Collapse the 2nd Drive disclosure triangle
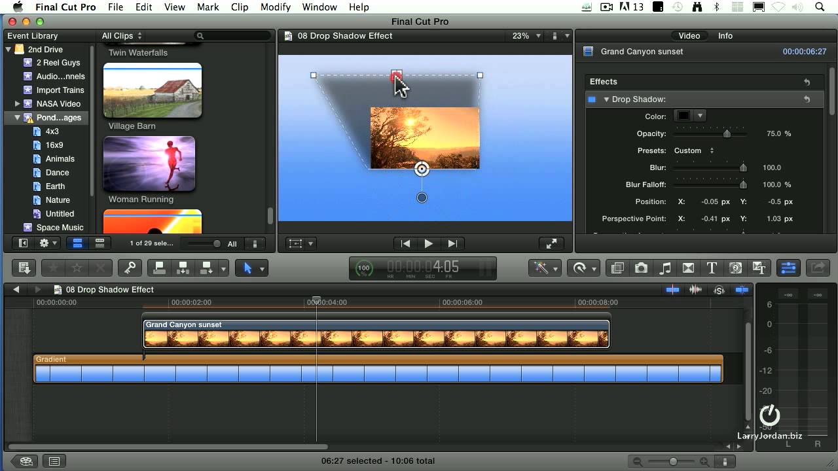Image resolution: width=838 pixels, height=471 pixels. point(9,50)
